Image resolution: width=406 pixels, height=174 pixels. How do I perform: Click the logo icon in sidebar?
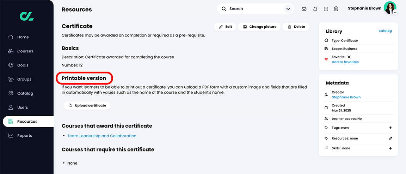point(27,16)
